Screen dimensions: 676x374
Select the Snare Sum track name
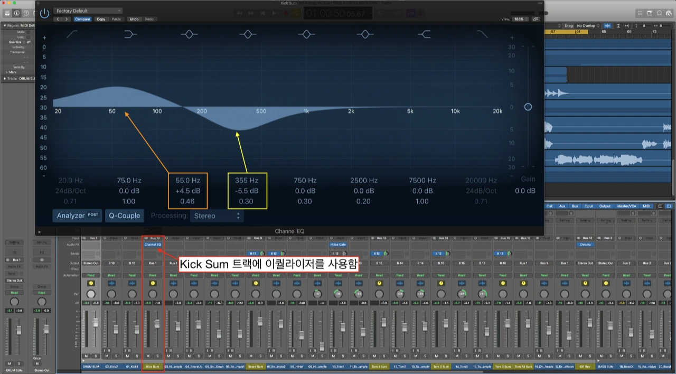point(256,366)
